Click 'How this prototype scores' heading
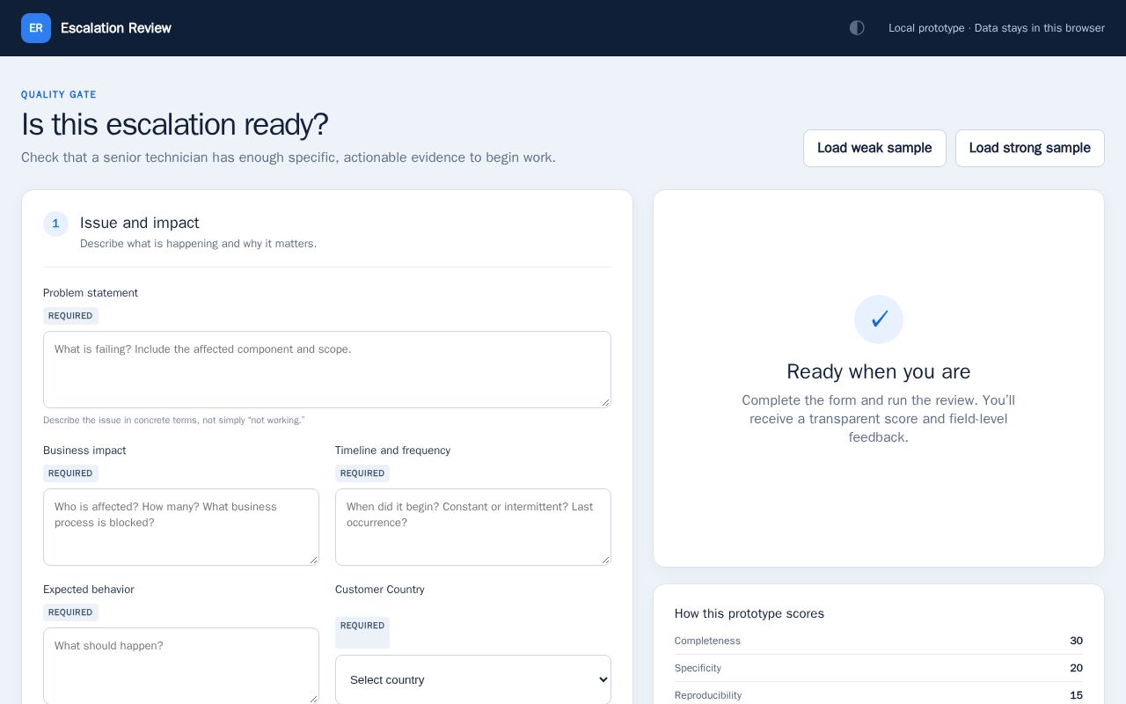This screenshot has height=704, width=1126. point(749,613)
